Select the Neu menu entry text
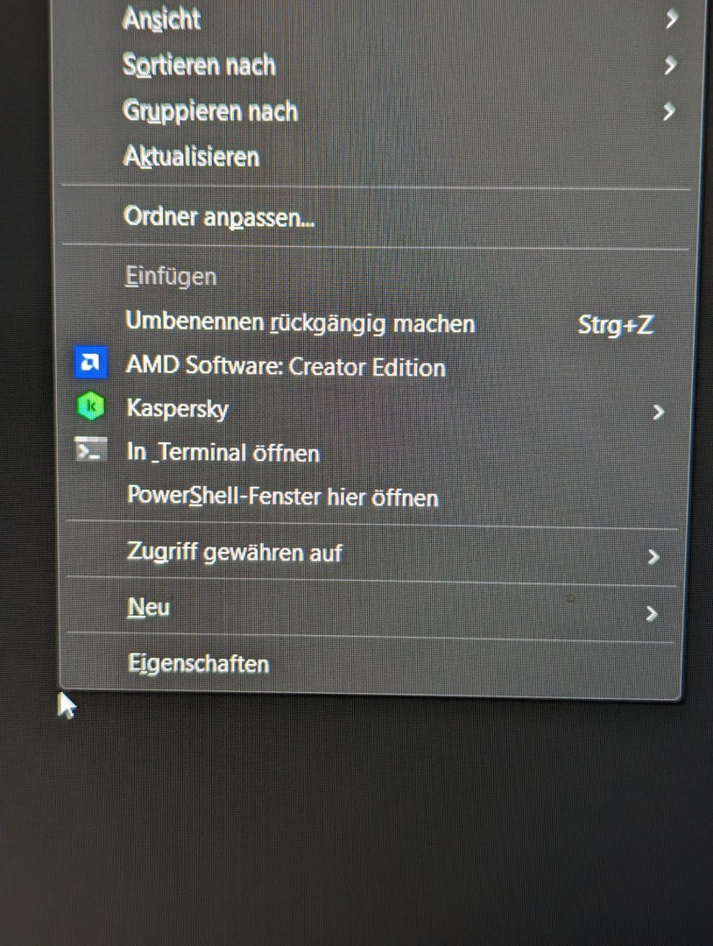The width and height of the screenshot is (713, 946). [x=148, y=607]
